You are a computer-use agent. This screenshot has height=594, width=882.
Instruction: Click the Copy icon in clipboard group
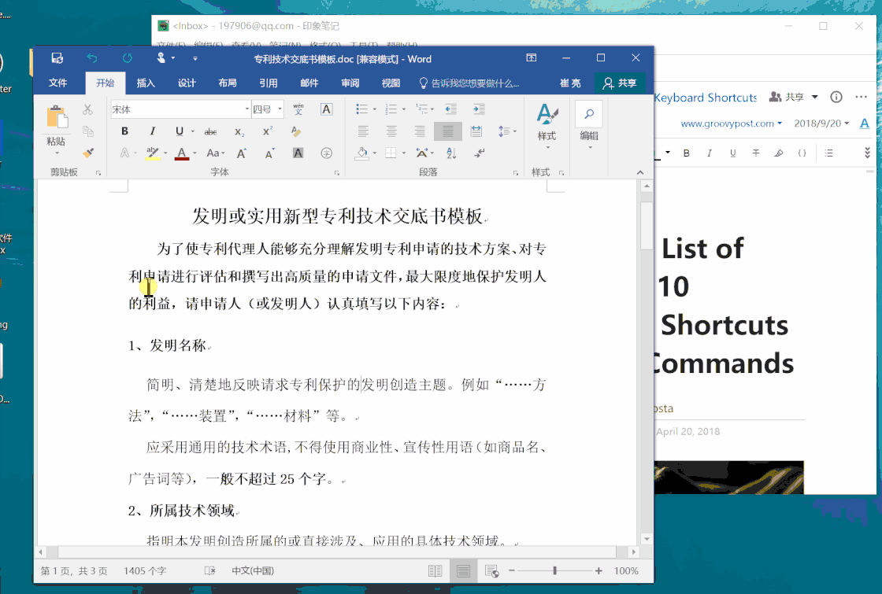(x=87, y=131)
